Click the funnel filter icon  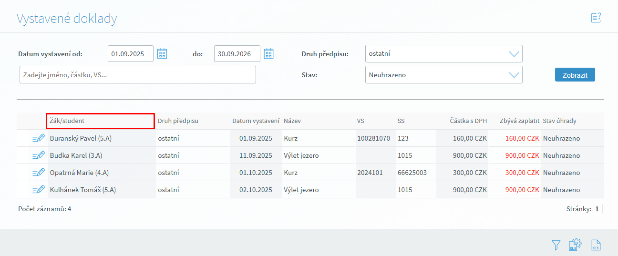[x=556, y=245]
